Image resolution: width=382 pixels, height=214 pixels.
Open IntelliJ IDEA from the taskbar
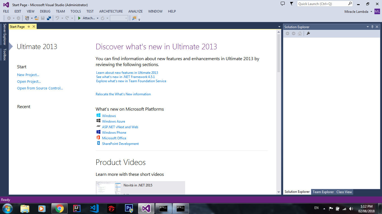pyautogui.click(x=77, y=208)
